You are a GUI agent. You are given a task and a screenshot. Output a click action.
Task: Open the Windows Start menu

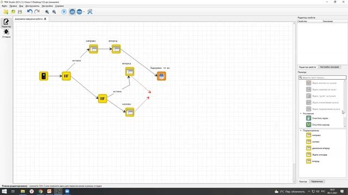[x=4, y=191]
